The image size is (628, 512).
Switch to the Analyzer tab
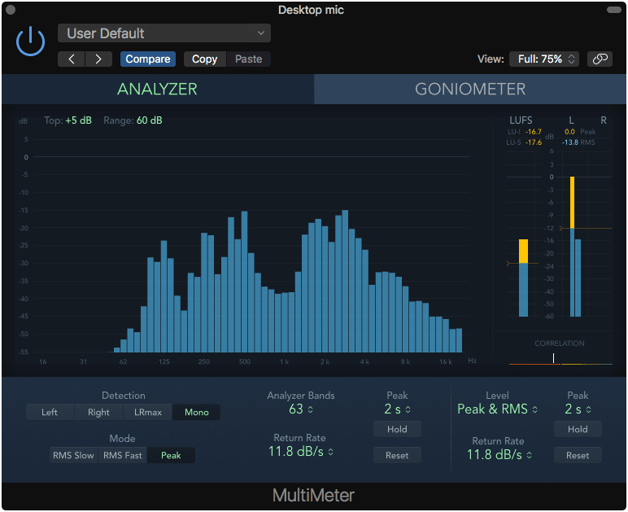click(157, 89)
